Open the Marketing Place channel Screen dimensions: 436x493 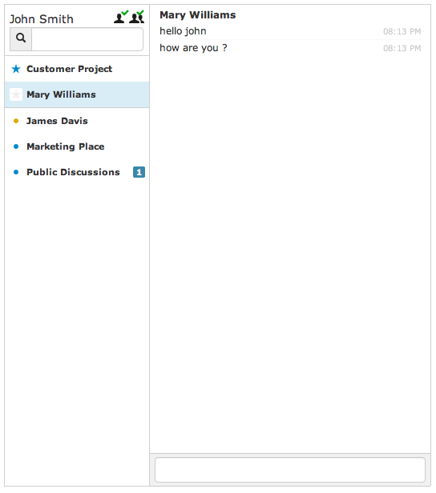pyautogui.click(x=77, y=146)
